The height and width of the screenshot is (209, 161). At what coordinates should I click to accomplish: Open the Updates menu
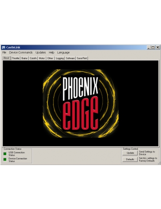click(x=40, y=53)
